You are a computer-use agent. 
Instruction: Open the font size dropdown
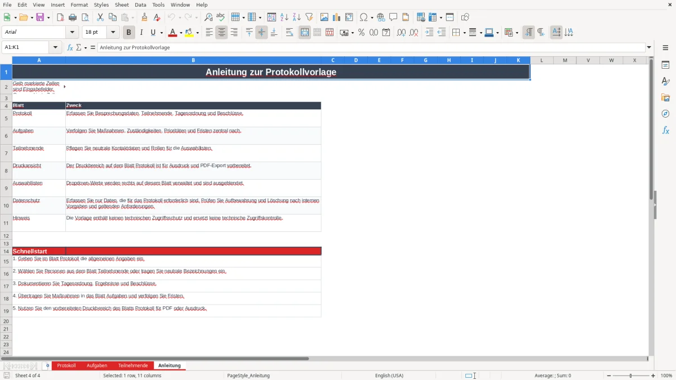(x=113, y=33)
